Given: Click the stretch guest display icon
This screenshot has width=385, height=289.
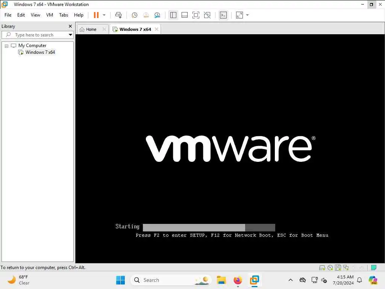Looking at the screenshot, I should [239, 15].
